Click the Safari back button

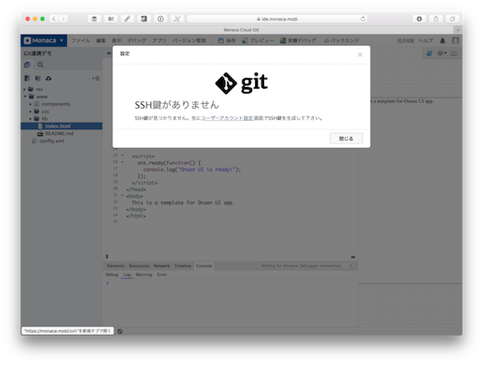[54, 19]
